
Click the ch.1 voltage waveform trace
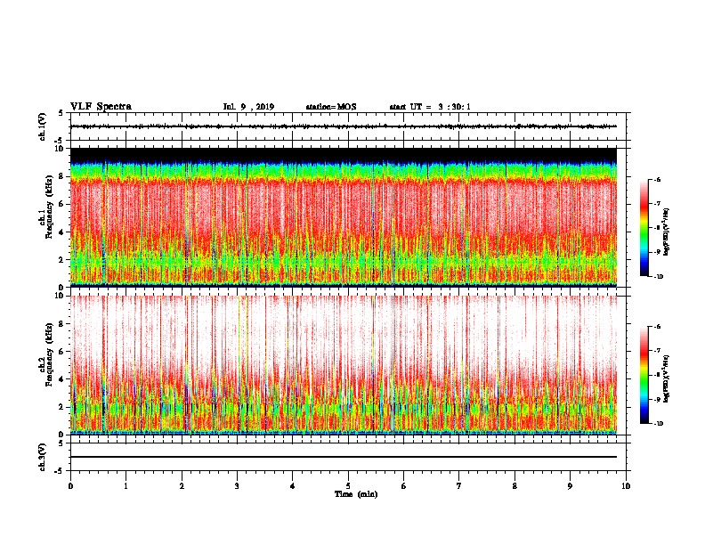tap(344, 126)
